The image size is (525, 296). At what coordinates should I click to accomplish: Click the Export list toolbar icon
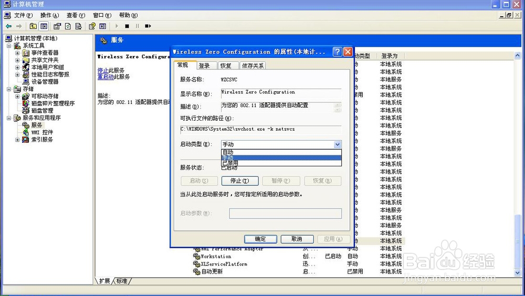coord(79,26)
